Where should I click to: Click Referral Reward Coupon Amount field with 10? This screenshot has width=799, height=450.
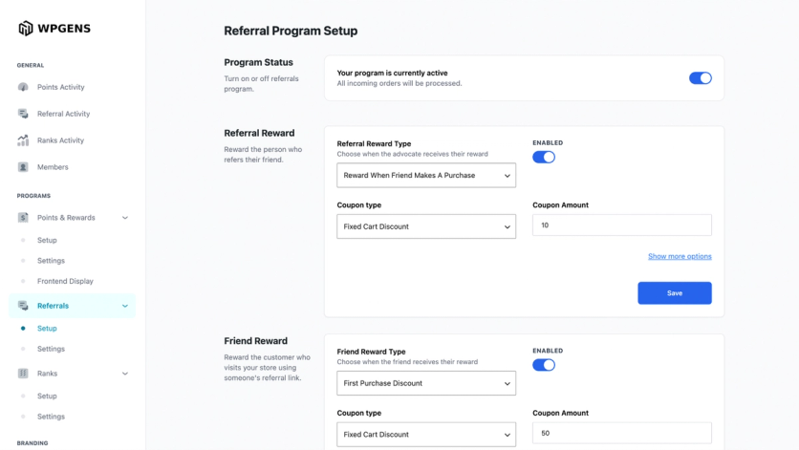click(x=622, y=225)
